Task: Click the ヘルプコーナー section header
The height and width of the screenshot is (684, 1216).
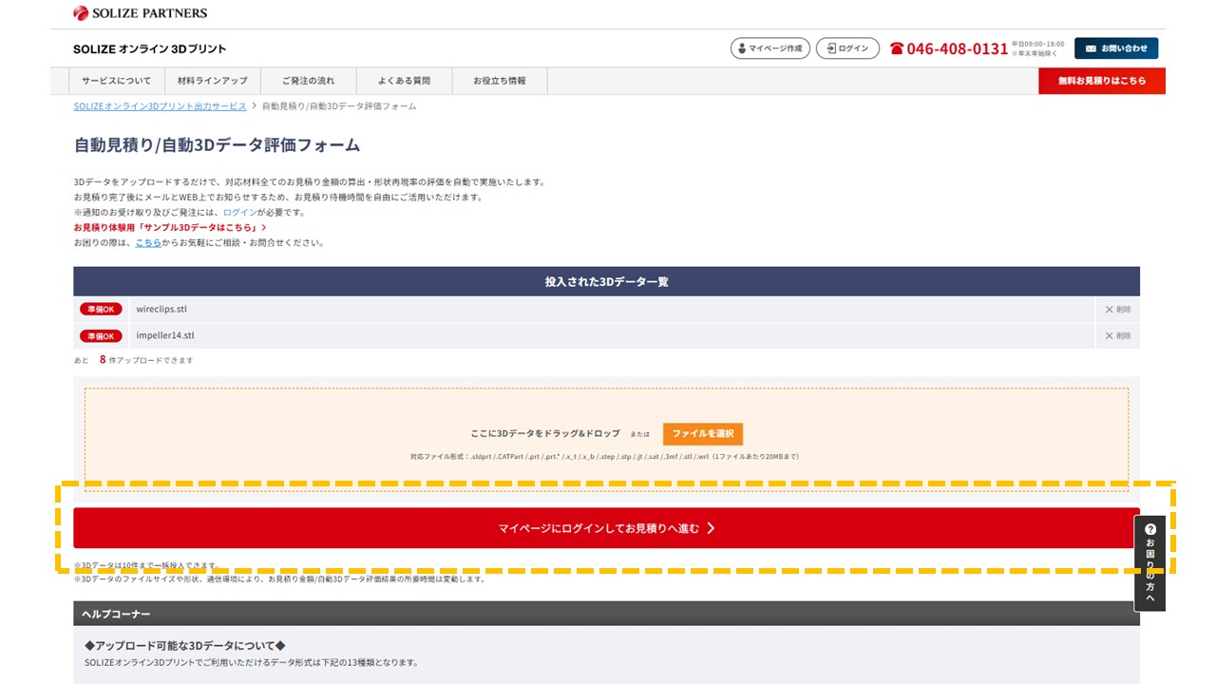Action: tap(606, 614)
